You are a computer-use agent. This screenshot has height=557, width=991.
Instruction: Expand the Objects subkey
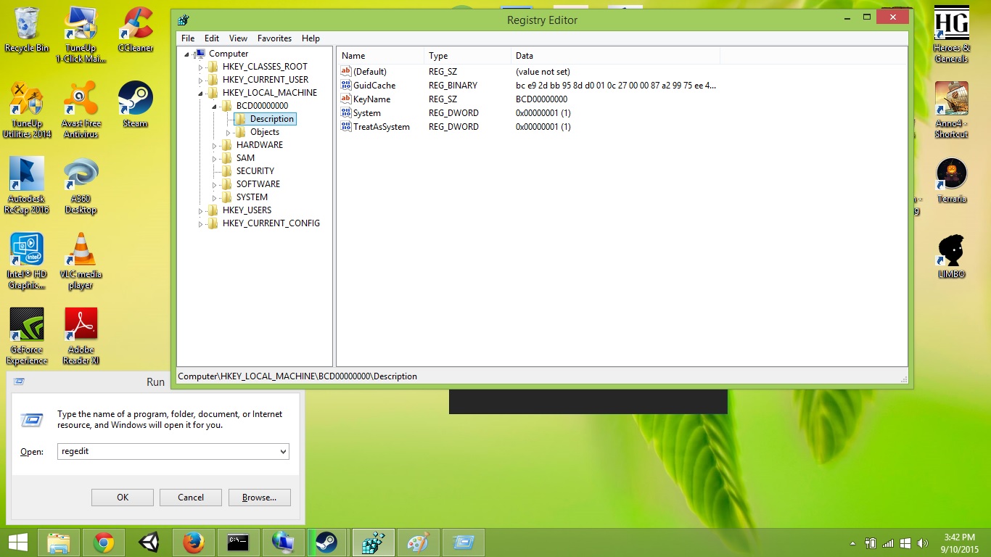click(x=226, y=132)
